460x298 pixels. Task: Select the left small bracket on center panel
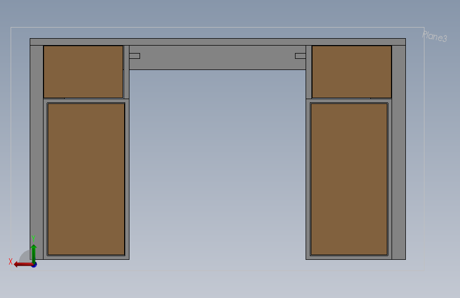pyautogui.click(x=135, y=56)
